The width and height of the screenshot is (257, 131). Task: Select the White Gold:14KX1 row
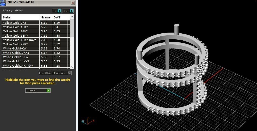(x=36, y=61)
